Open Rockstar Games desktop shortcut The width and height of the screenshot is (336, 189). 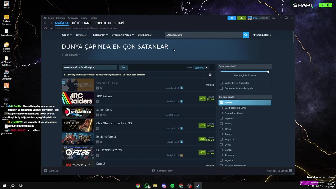pos(7,20)
